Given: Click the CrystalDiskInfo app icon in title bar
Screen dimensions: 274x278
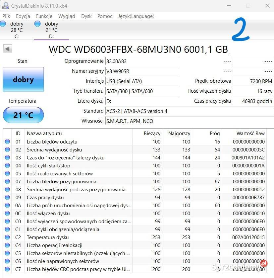Looking at the screenshot, I should (6, 6).
